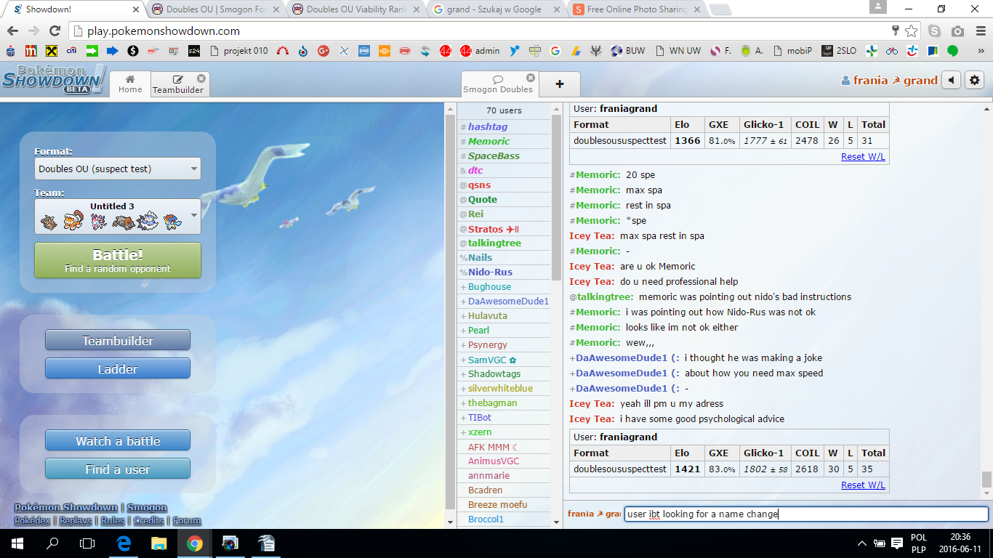Viewport: 993px width, 558px height.
Task: Close the Teambuilder tab
Action: pos(201,78)
